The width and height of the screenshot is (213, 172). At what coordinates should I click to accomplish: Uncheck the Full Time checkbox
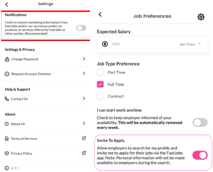pos(100,84)
